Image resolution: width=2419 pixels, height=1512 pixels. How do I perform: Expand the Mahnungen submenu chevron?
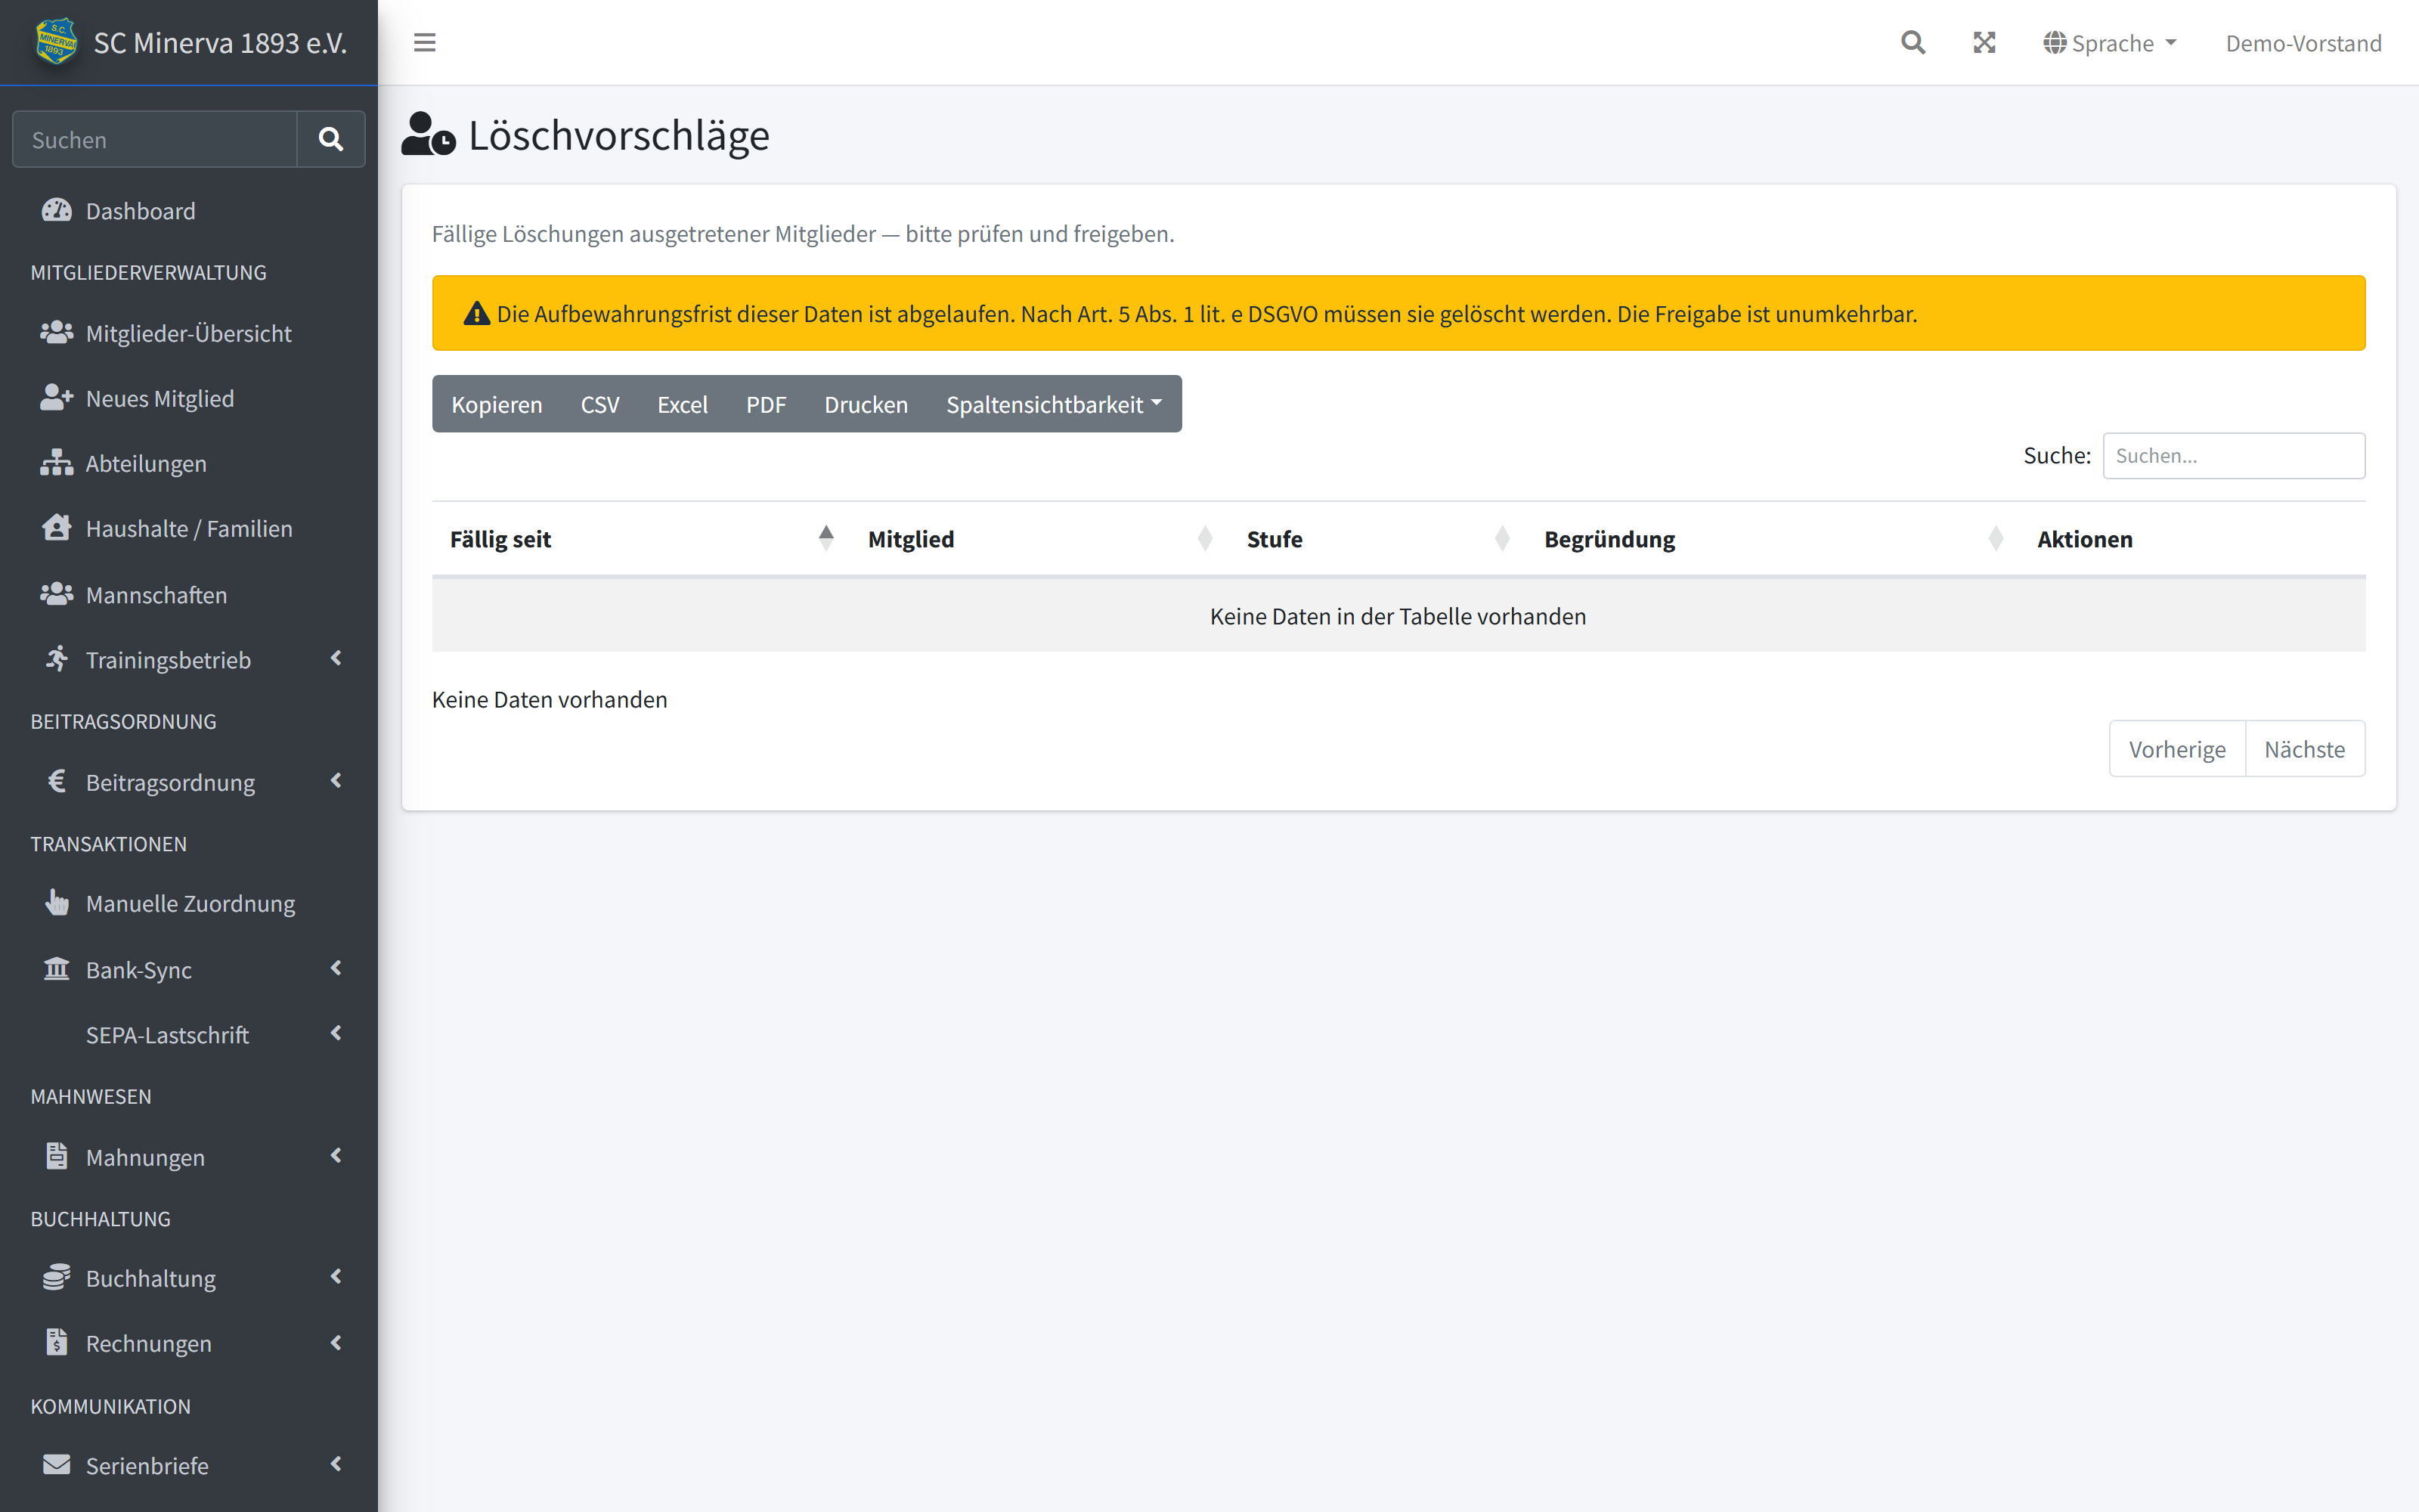[x=336, y=1155]
